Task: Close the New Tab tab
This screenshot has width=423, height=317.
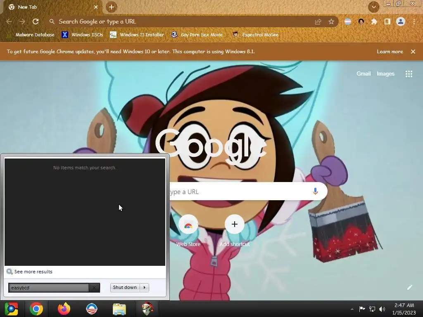Action: (96, 7)
